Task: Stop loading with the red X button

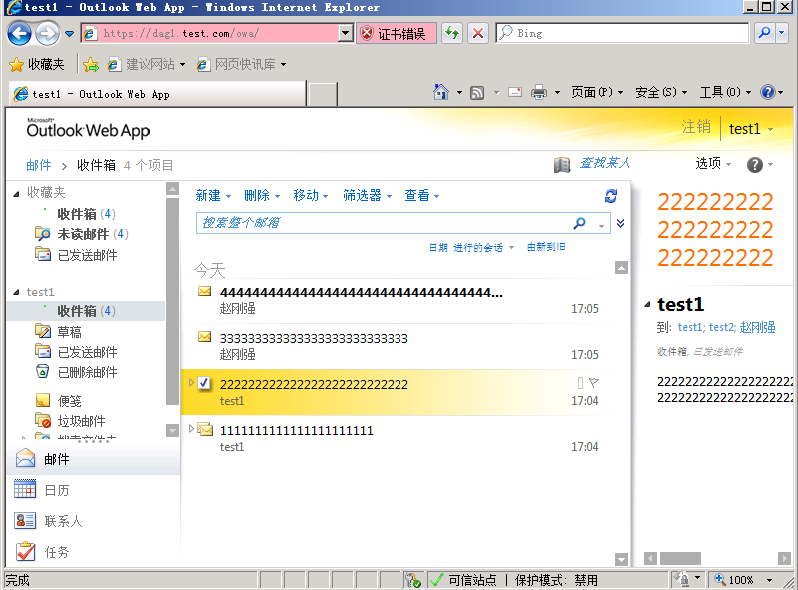Action: pyautogui.click(x=478, y=34)
